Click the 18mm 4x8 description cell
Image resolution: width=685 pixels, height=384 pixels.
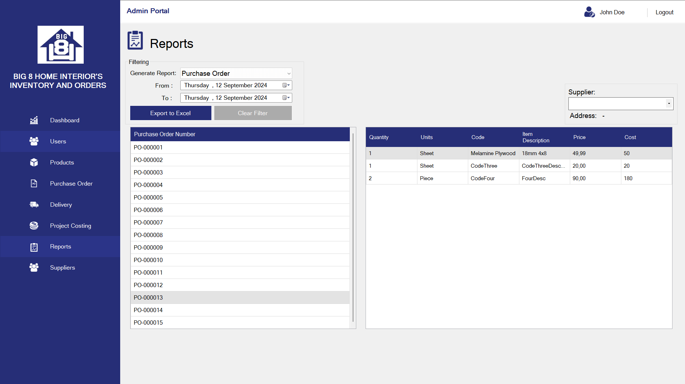click(544, 153)
